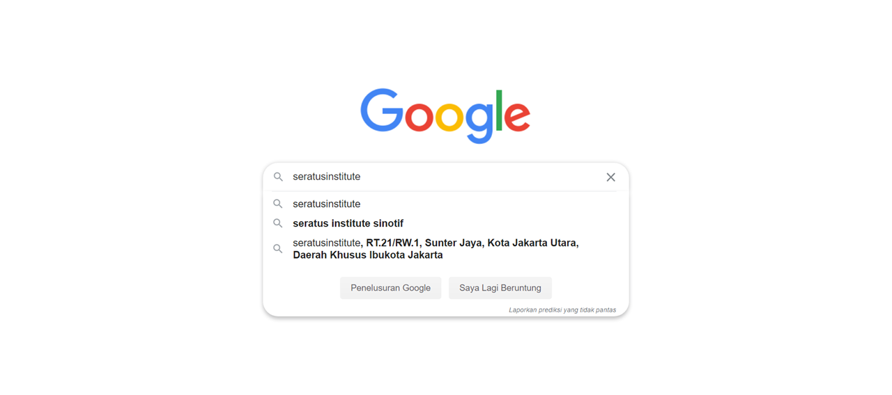
Task: Open the 'Laporkan prediksi yang tidak pantas' link
Action: point(562,310)
